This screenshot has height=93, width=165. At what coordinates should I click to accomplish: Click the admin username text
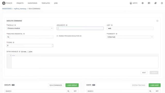(x=135, y=3)
